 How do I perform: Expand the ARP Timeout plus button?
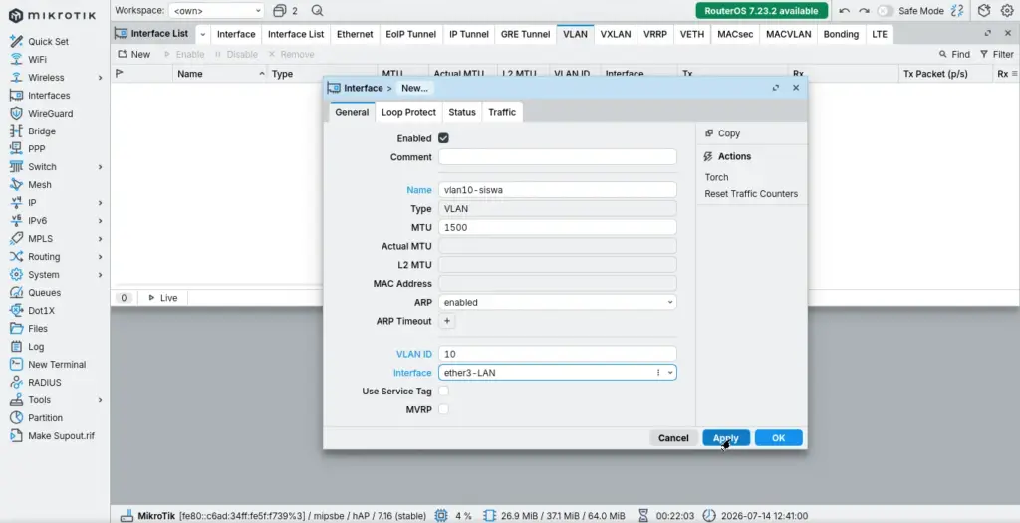click(x=447, y=321)
